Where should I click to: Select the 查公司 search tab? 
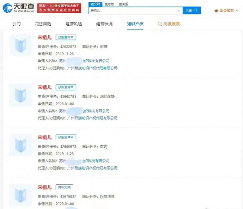pos(95,4)
